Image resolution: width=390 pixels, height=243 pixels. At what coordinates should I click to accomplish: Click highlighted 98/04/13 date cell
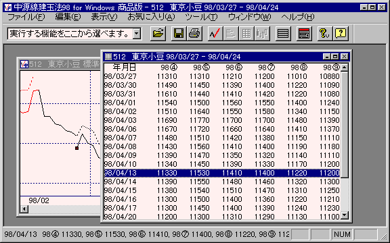(121, 173)
